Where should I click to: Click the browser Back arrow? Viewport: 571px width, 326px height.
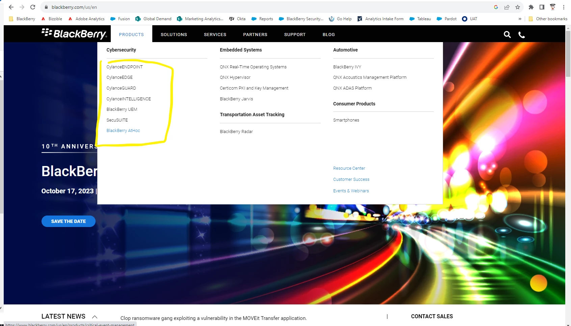pos(11,7)
